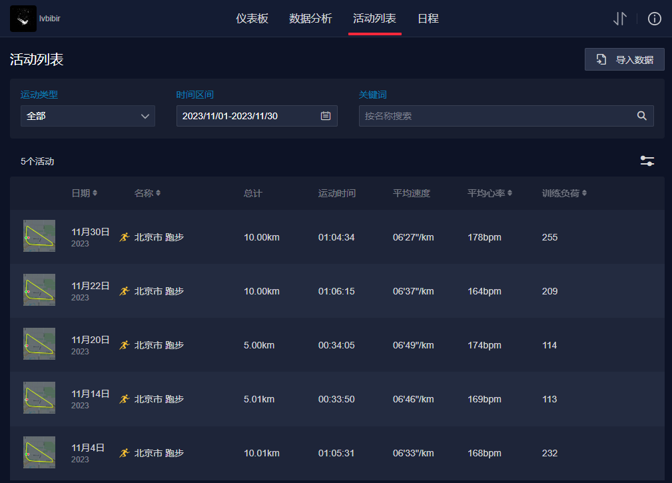Image resolution: width=672 pixels, height=483 pixels.
Task: Click the search magnifier icon
Action: coord(641,116)
